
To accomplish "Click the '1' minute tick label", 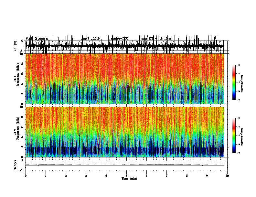I will coord(46,176).
